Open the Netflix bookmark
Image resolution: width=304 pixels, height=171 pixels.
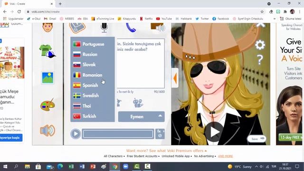(x=146, y=19)
